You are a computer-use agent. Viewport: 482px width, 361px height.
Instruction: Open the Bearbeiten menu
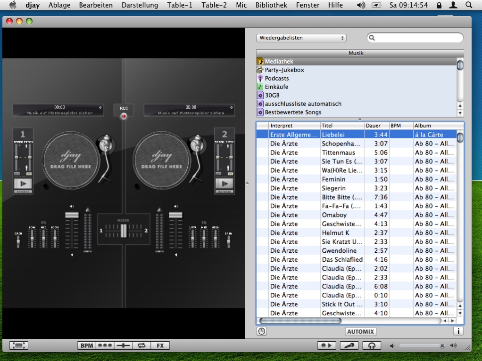coord(96,5)
